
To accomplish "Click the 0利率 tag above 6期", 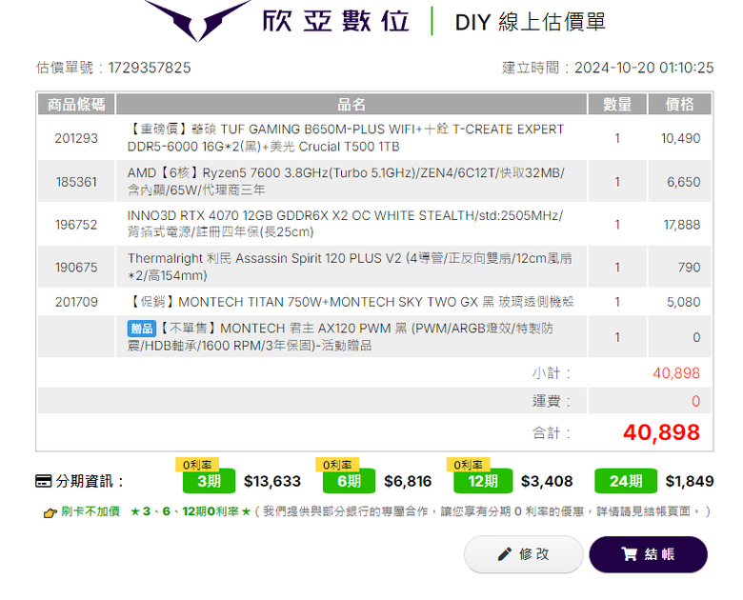I will click(337, 465).
